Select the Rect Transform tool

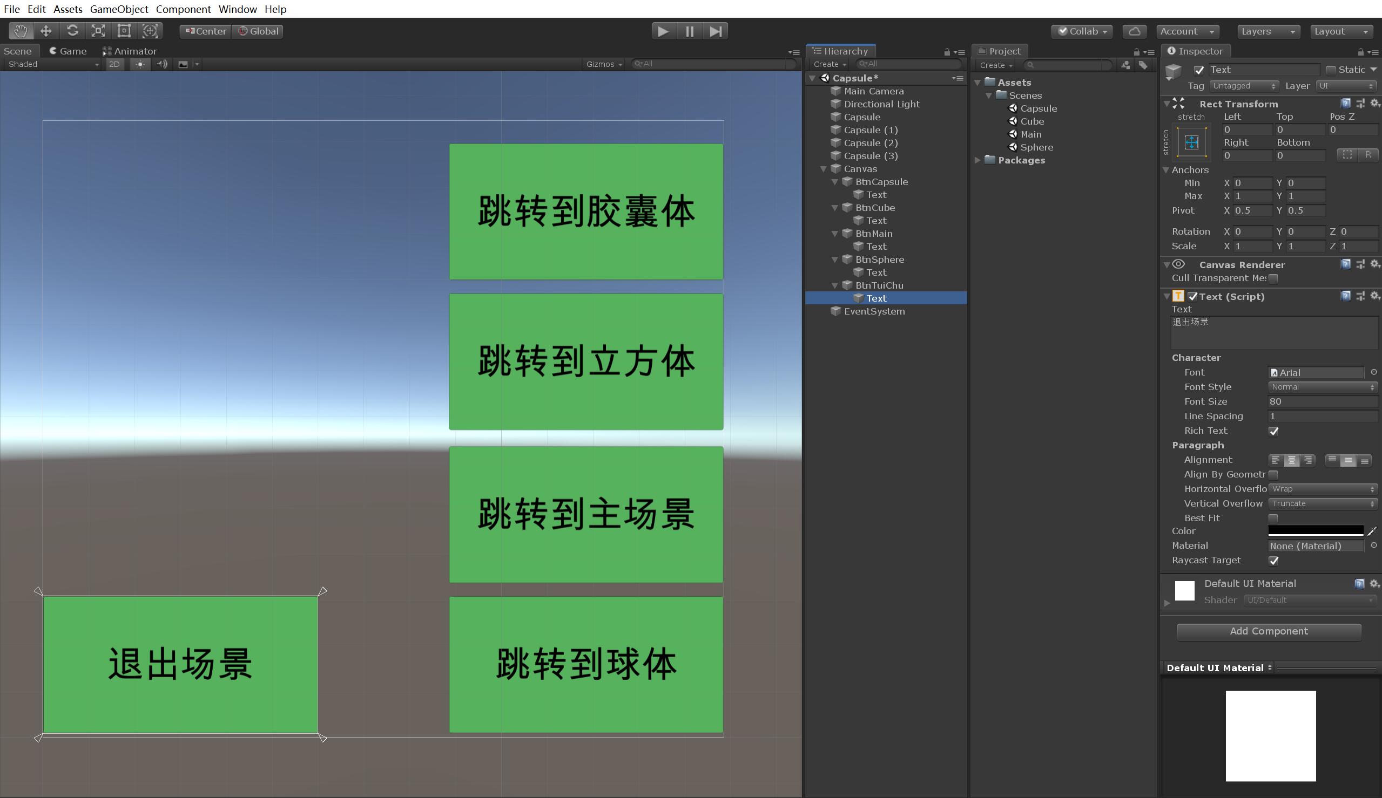coord(124,31)
